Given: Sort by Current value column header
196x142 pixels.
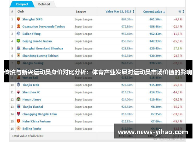Looking at the screenshot, I should coord(154,11).
